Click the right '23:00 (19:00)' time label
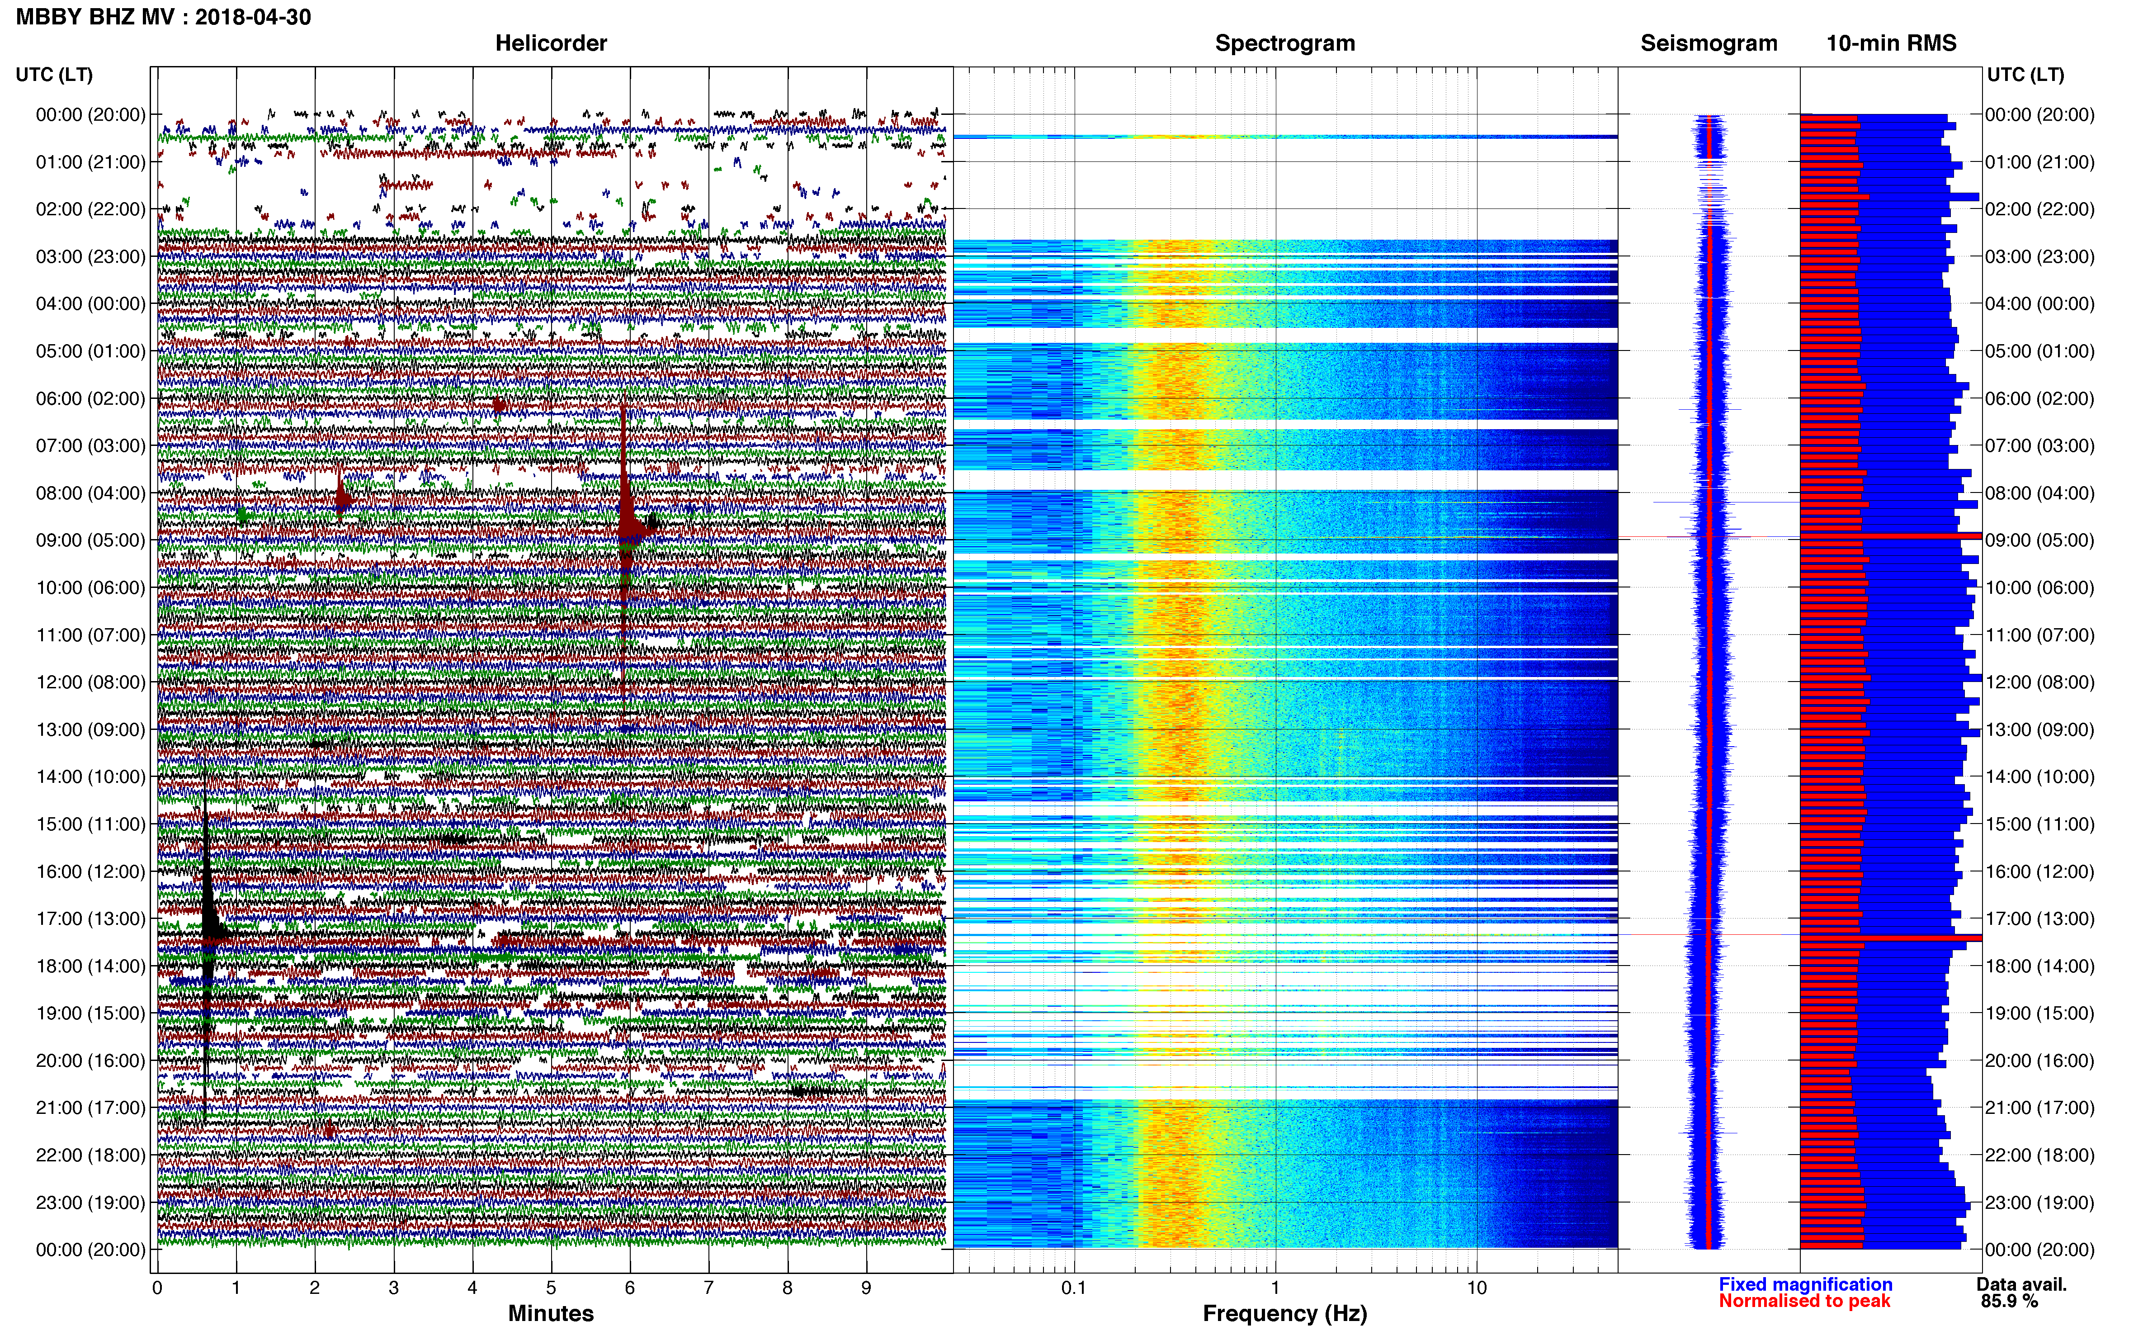Image resolution: width=2143 pixels, height=1340 pixels. tap(2039, 1203)
